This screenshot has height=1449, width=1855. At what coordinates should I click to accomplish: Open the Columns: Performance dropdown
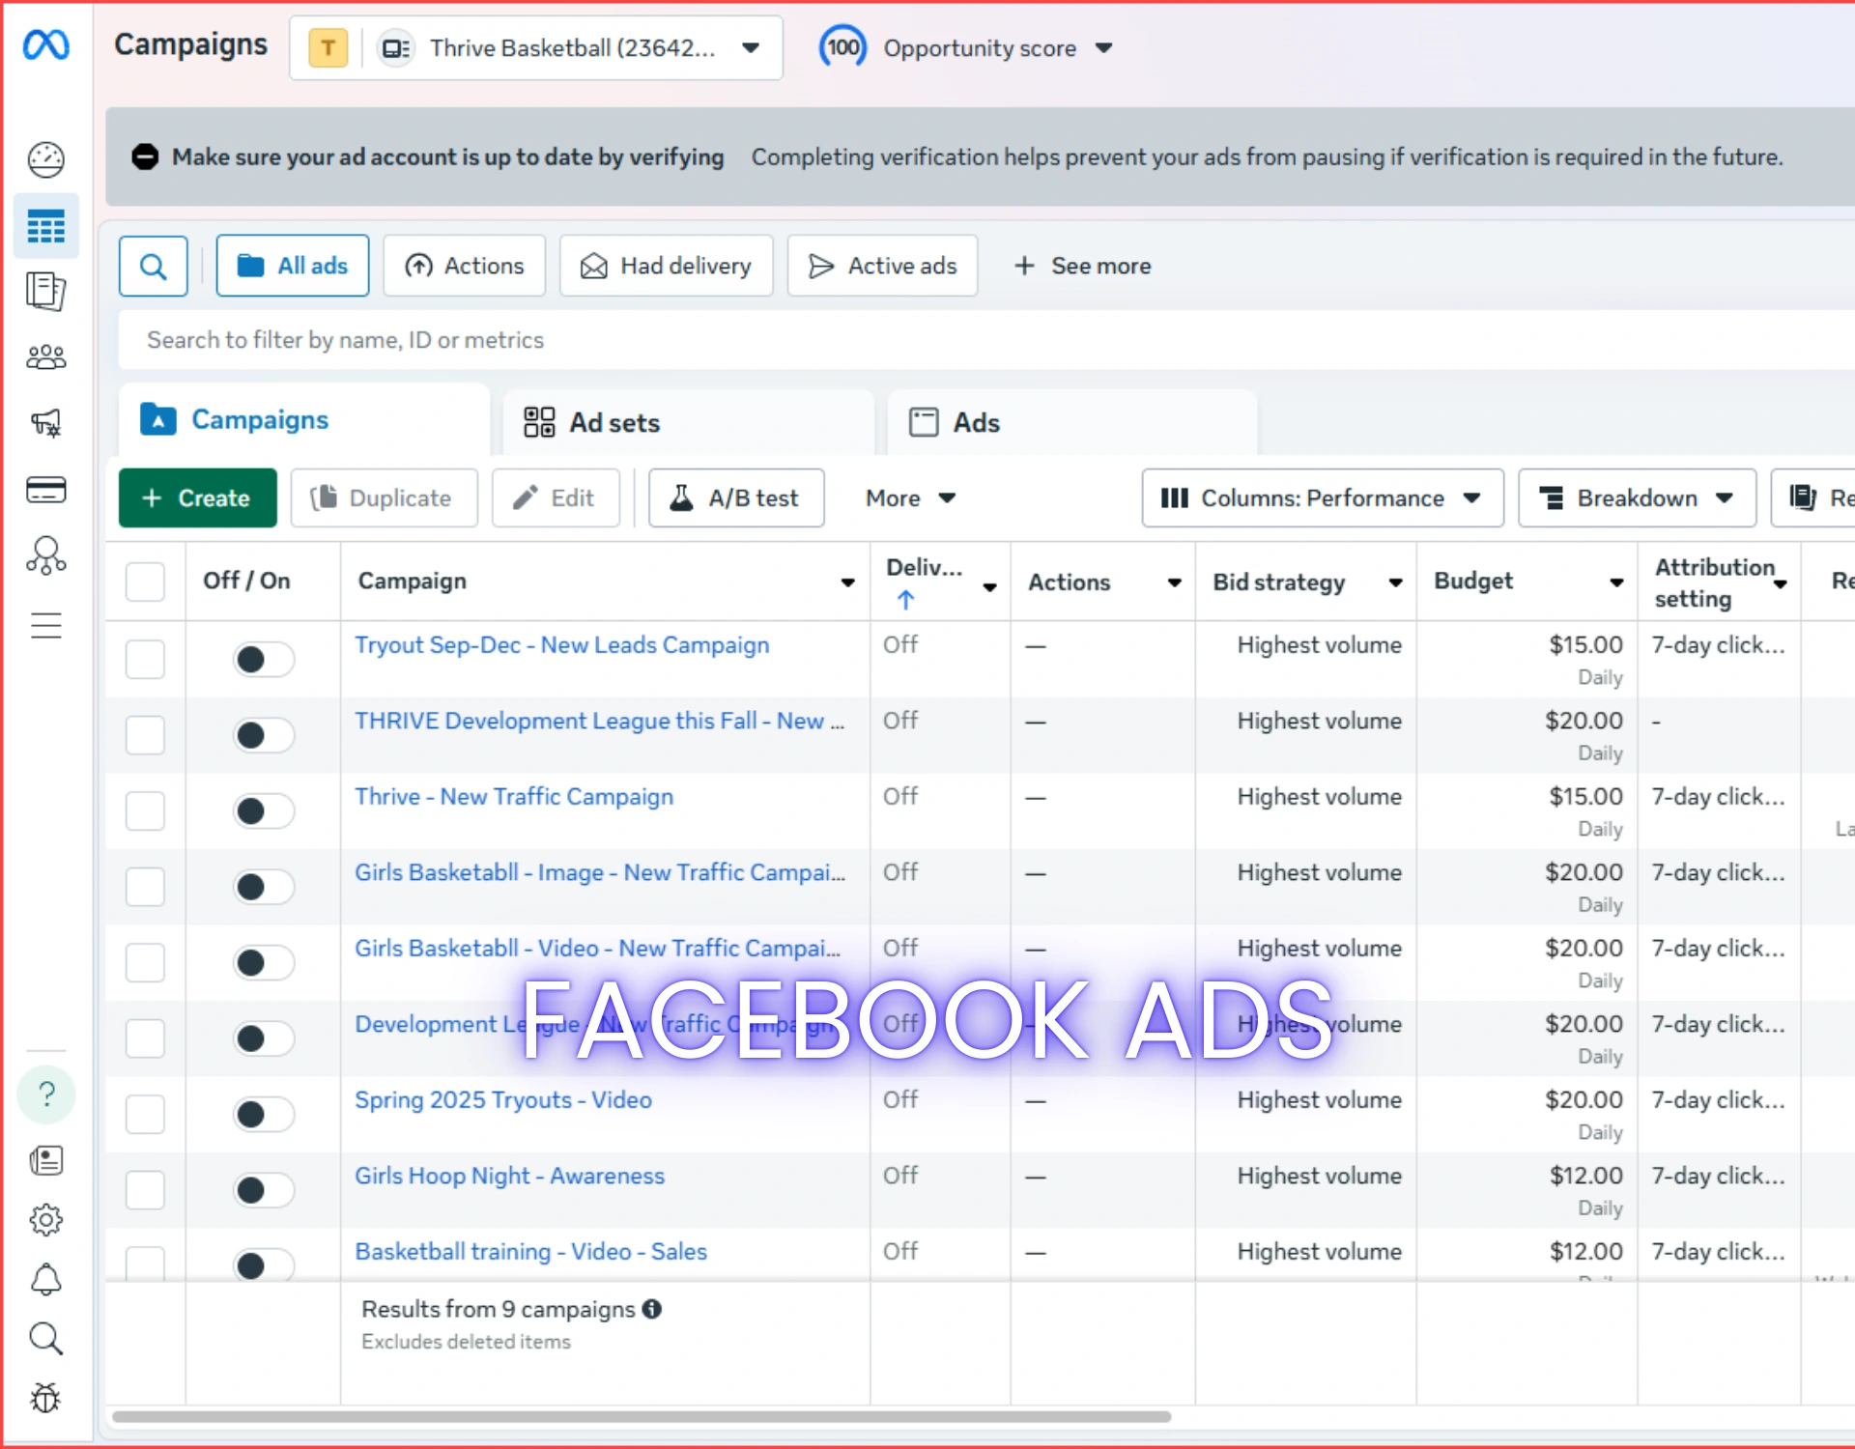(x=1322, y=497)
